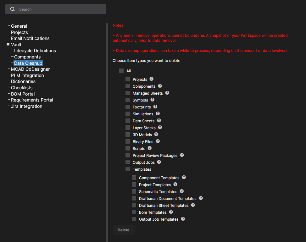Screen dimensions: 306x242
Task: Click help icon beside Draftsman Document Templates
Action: click(x=201, y=198)
